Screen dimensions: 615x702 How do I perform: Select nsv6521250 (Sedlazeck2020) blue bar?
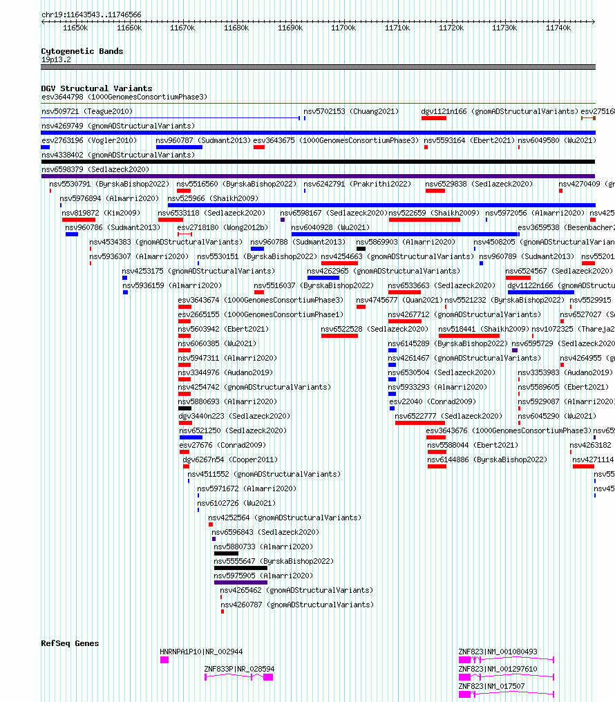coord(191,437)
